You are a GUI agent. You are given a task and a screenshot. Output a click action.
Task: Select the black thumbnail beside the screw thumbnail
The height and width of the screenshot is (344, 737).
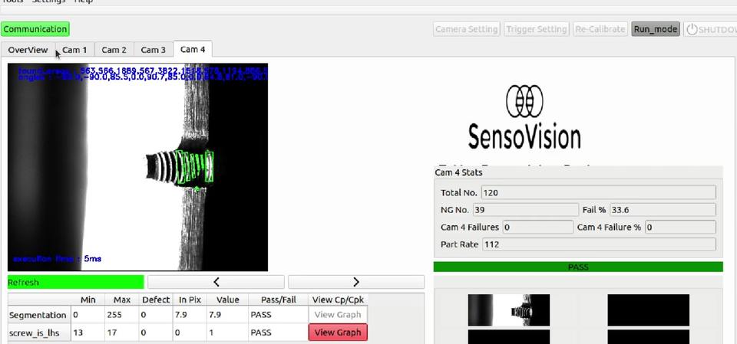click(x=648, y=310)
